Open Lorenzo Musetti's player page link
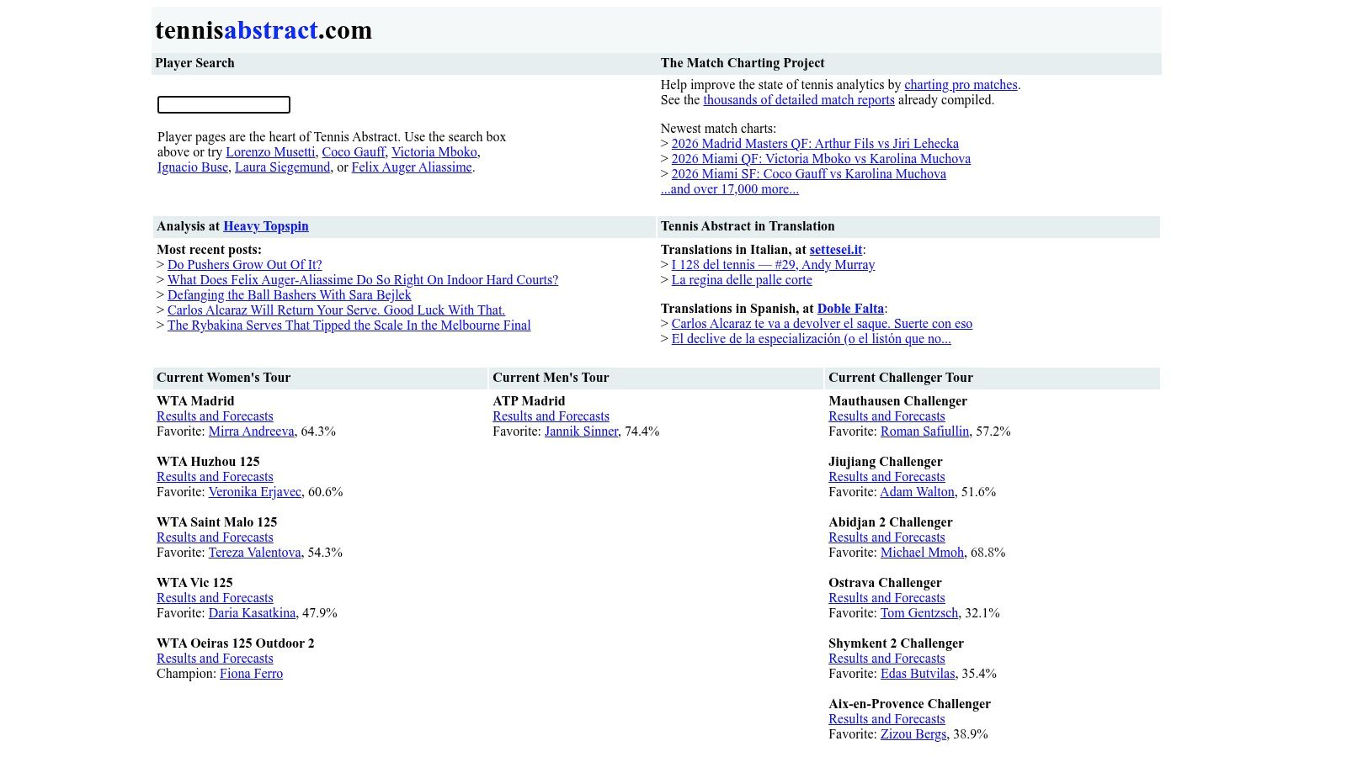Viewport: 1347px width, 757px height. click(270, 152)
